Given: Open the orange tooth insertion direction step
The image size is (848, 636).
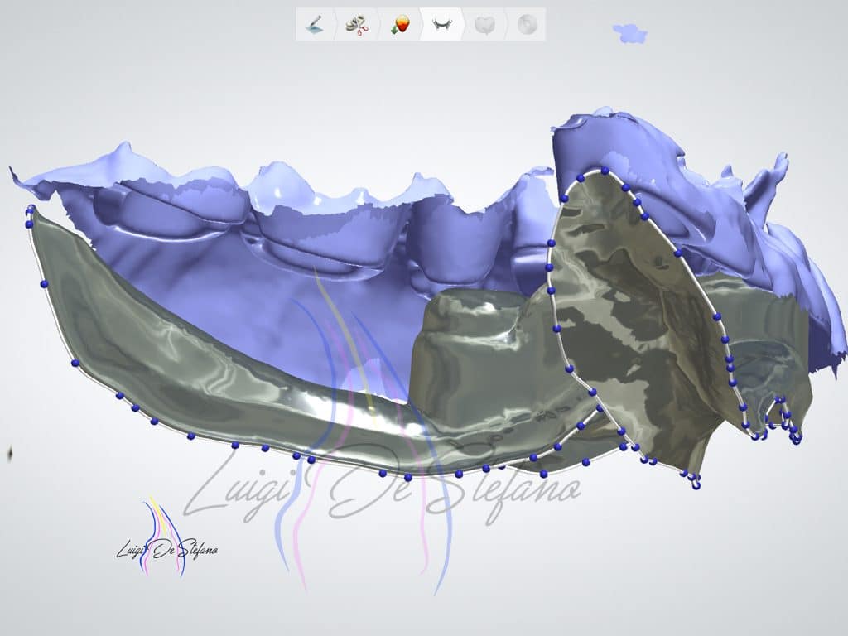Looking at the screenshot, I should point(399,25).
